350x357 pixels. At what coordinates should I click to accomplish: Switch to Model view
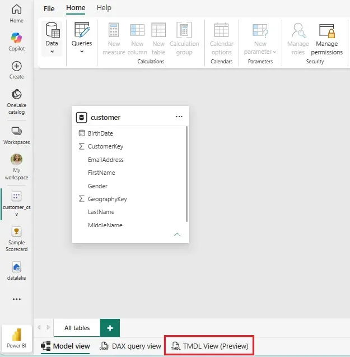click(66, 346)
